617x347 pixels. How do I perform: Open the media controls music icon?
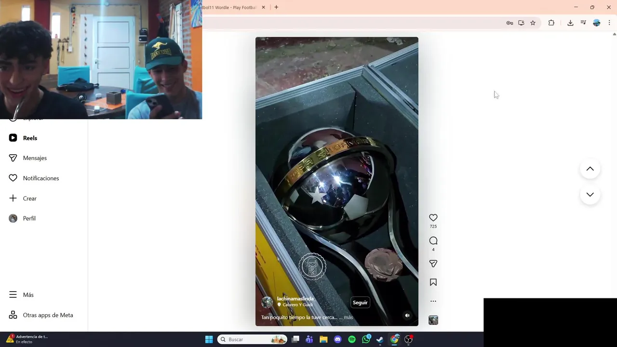pos(583,23)
